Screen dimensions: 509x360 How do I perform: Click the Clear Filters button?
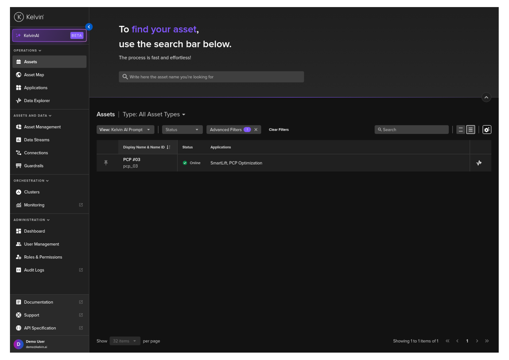point(279,130)
